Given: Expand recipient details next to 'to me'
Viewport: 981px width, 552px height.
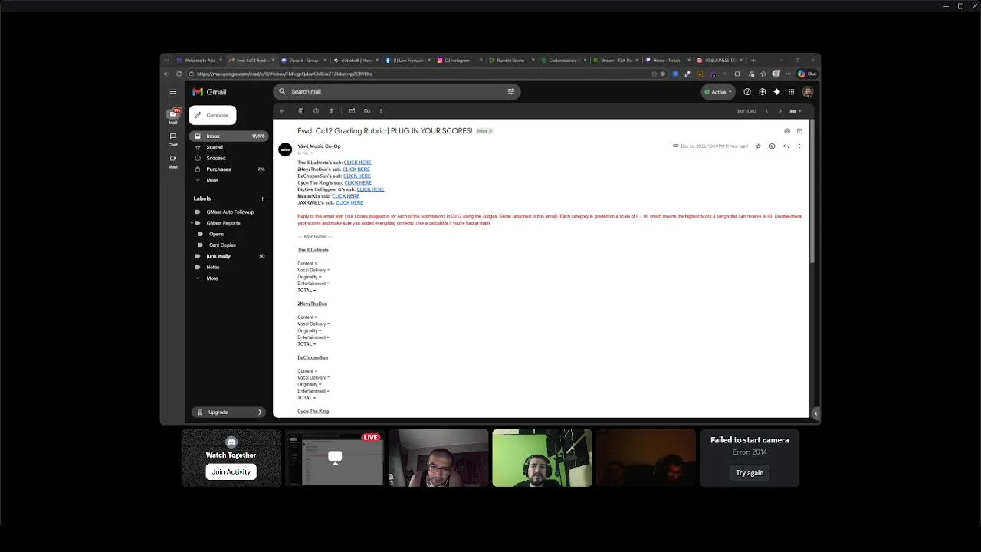Looking at the screenshot, I should tap(312, 153).
